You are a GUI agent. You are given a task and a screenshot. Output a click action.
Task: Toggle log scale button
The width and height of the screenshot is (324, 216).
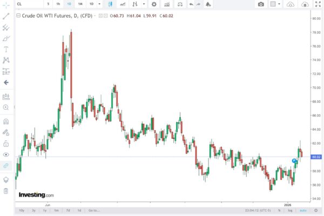(x=290, y=211)
